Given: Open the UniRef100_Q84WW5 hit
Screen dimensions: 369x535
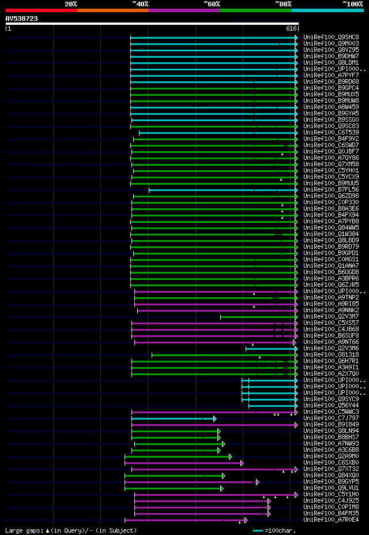Looking at the screenshot, I should tap(331, 228).
